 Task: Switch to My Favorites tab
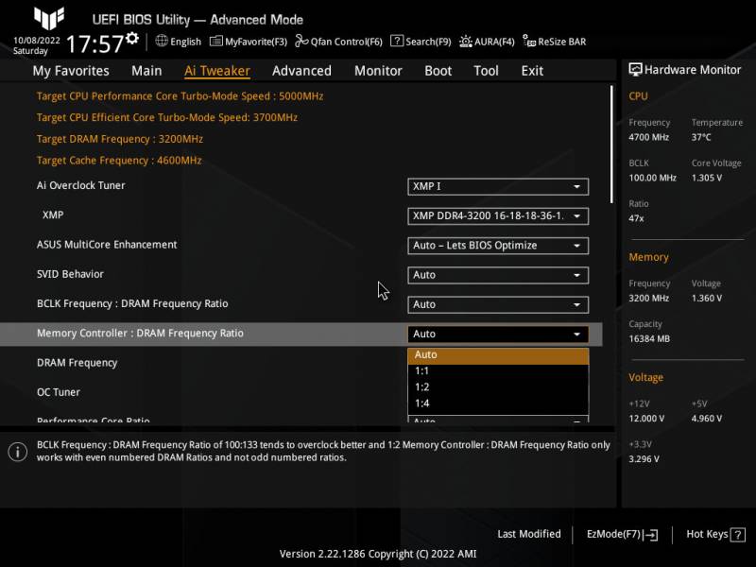[x=71, y=71]
